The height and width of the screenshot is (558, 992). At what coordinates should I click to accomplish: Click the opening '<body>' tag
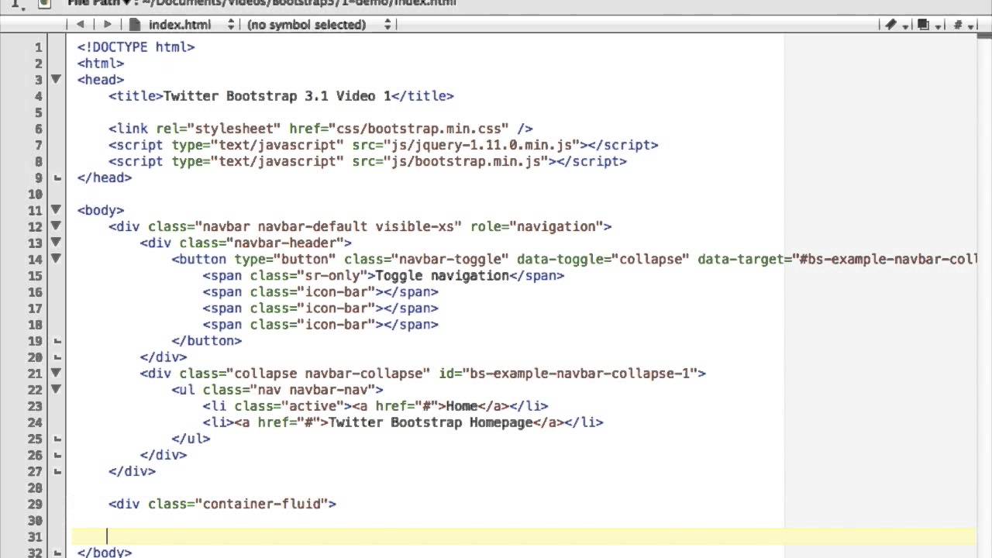pyautogui.click(x=101, y=210)
